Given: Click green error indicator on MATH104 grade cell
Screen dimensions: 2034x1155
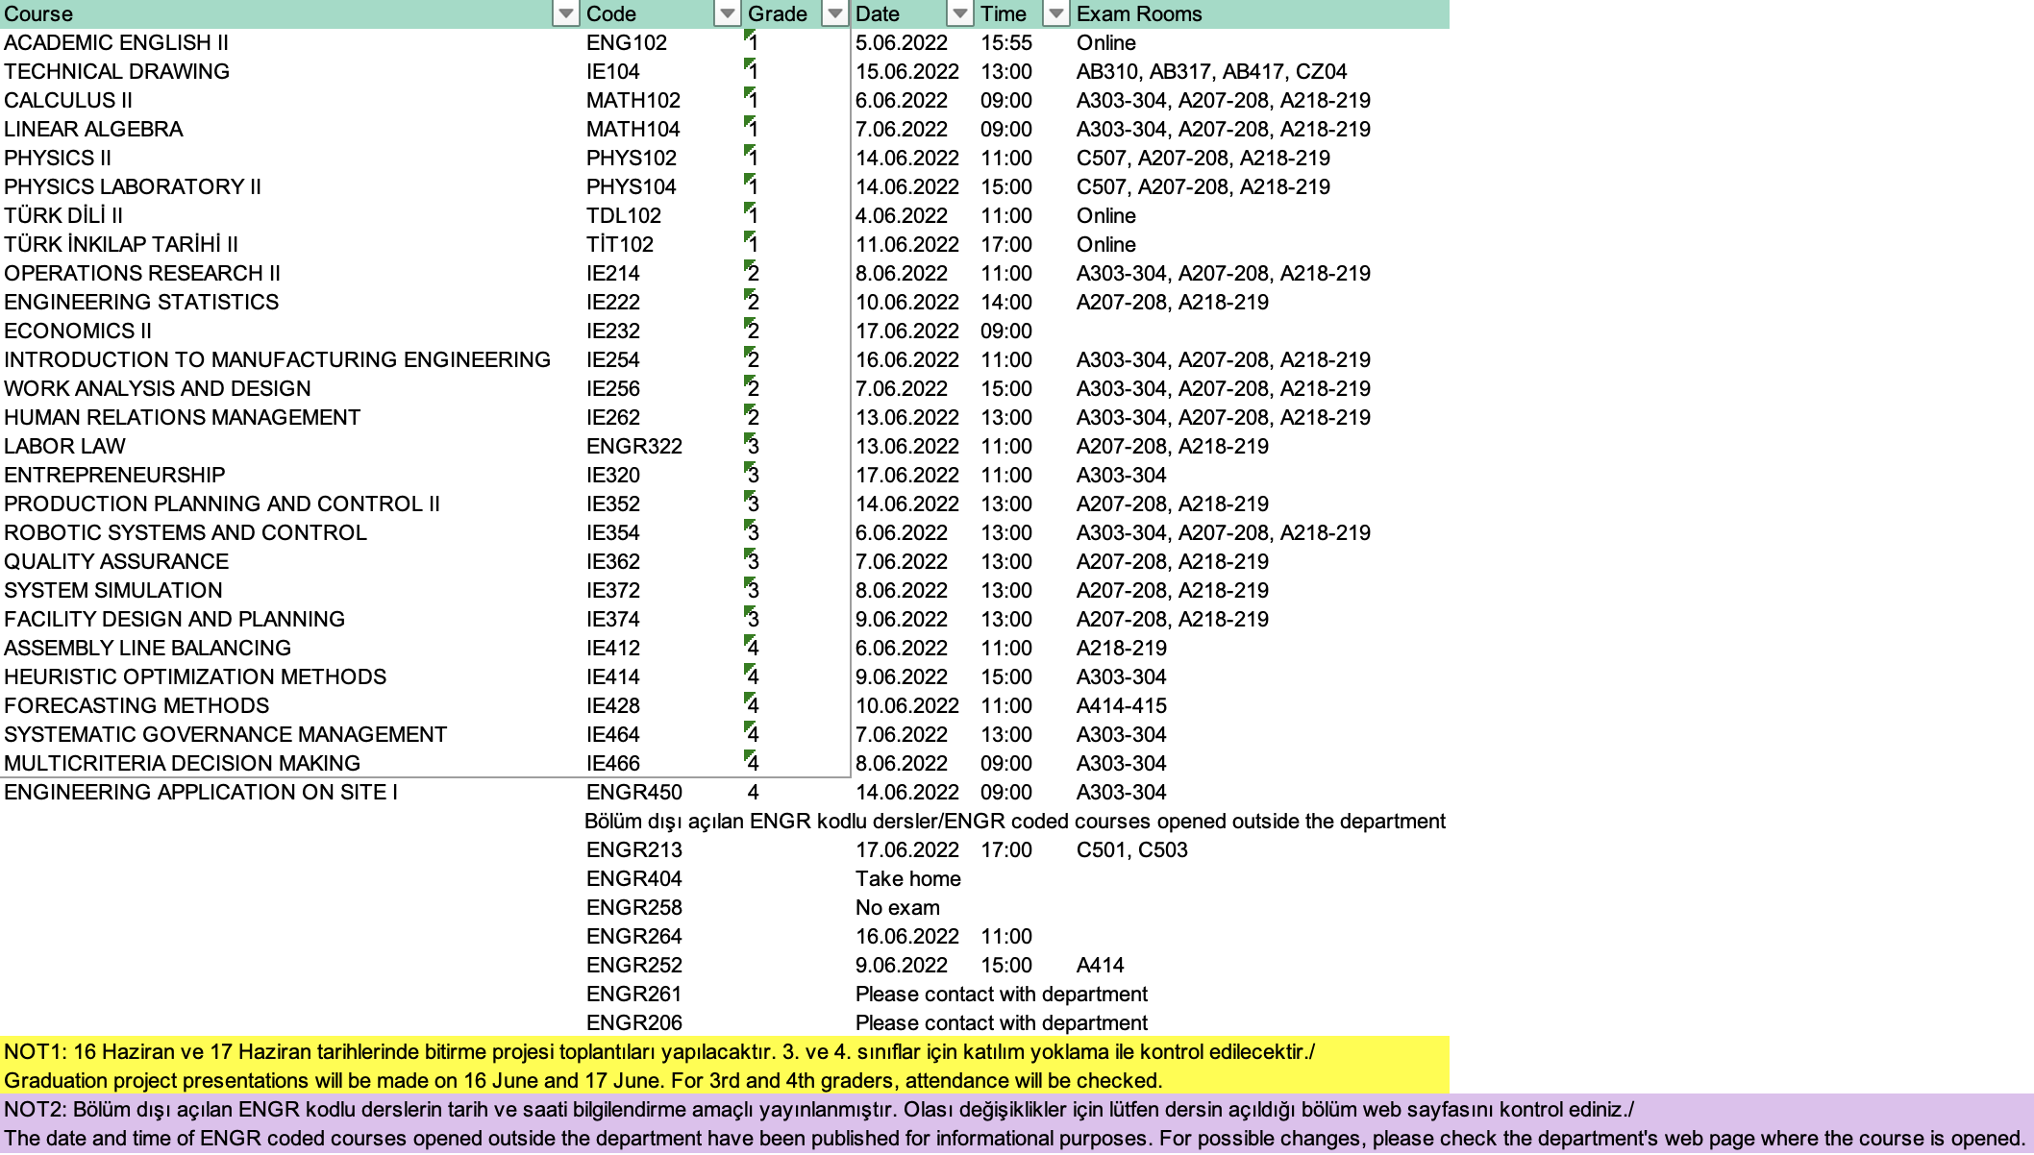Looking at the screenshot, I should [x=748, y=121].
